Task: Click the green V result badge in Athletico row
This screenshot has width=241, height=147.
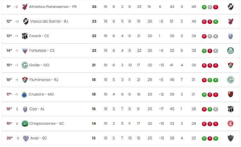Action: click(204, 7)
